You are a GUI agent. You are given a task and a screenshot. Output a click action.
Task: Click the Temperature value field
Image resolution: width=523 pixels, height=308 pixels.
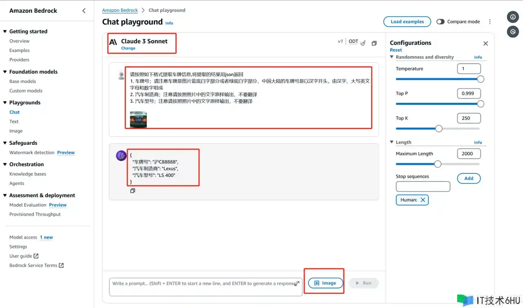pos(469,69)
